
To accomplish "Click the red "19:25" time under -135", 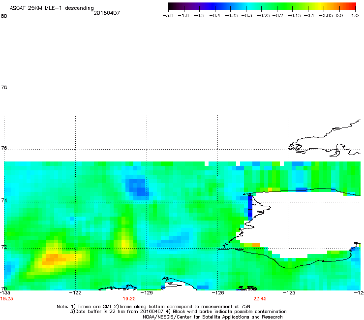I will click(7, 299).
